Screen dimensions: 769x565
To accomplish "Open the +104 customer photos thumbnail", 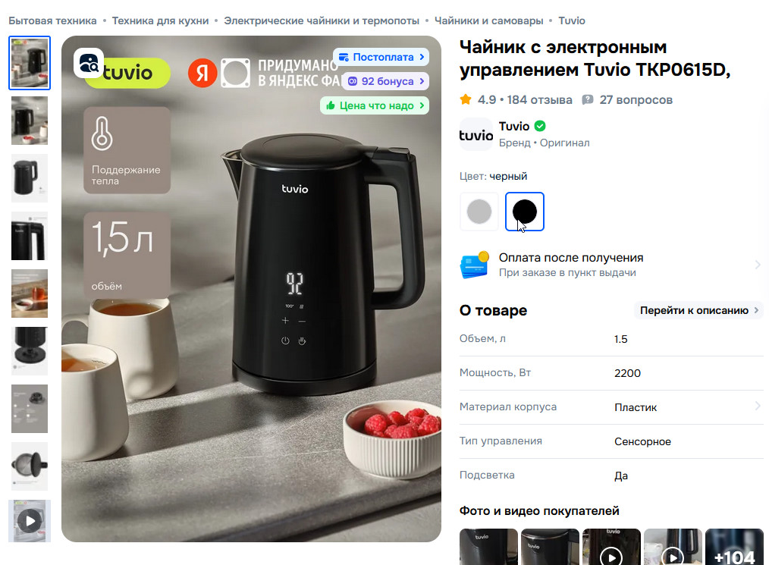I will pos(734,546).
